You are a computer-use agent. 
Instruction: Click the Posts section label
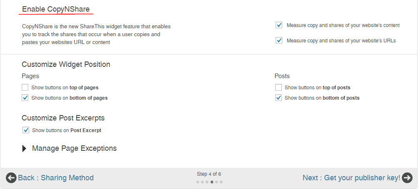tap(282, 76)
